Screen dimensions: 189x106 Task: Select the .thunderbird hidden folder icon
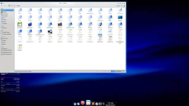pos(100,17)
